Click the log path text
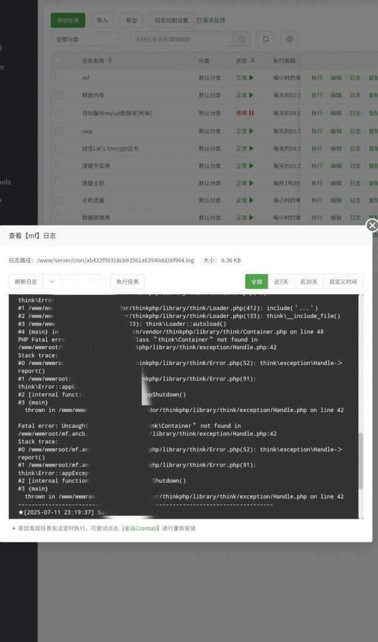378x642 pixels. coord(115,260)
